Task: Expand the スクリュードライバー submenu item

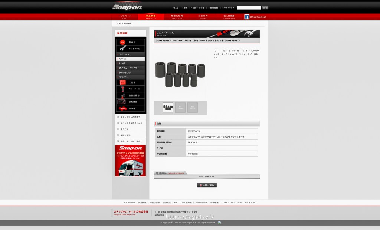Action: [x=130, y=68]
